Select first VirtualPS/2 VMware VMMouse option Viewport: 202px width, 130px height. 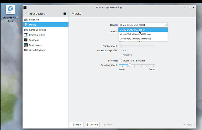[143, 34]
